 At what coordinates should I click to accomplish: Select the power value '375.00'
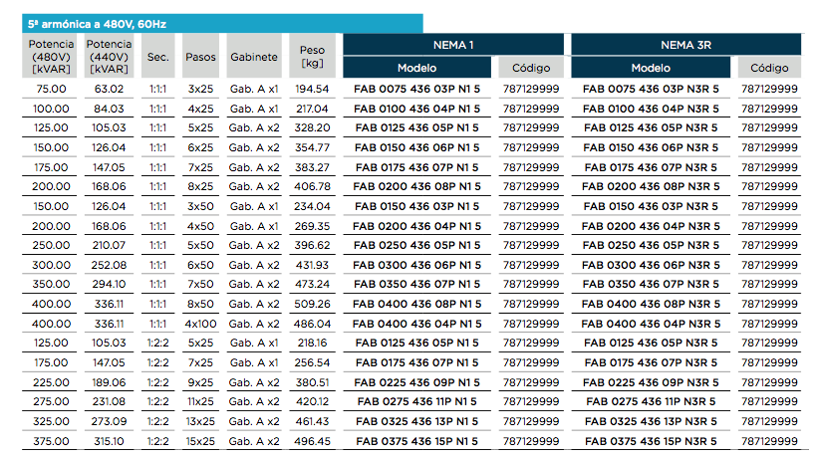(x=51, y=441)
